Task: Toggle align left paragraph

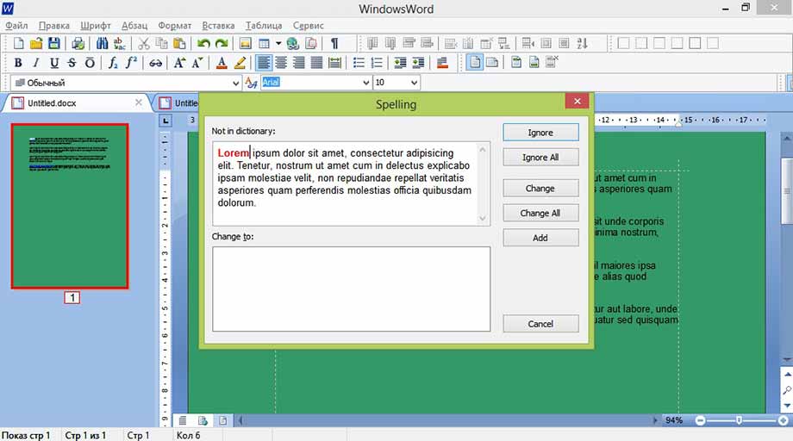Action: click(264, 63)
